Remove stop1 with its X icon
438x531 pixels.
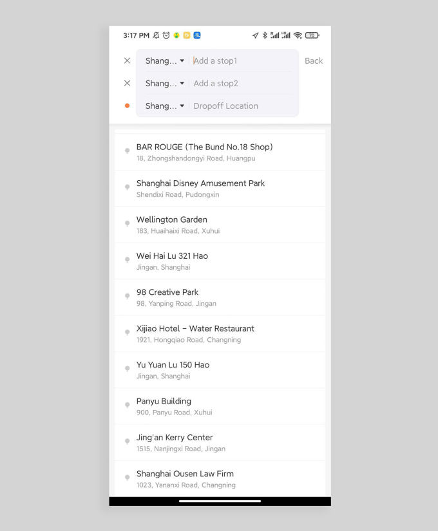[127, 61]
